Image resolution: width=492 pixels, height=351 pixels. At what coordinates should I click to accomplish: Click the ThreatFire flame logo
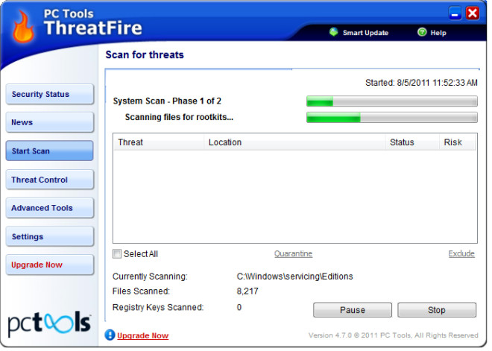click(x=23, y=26)
